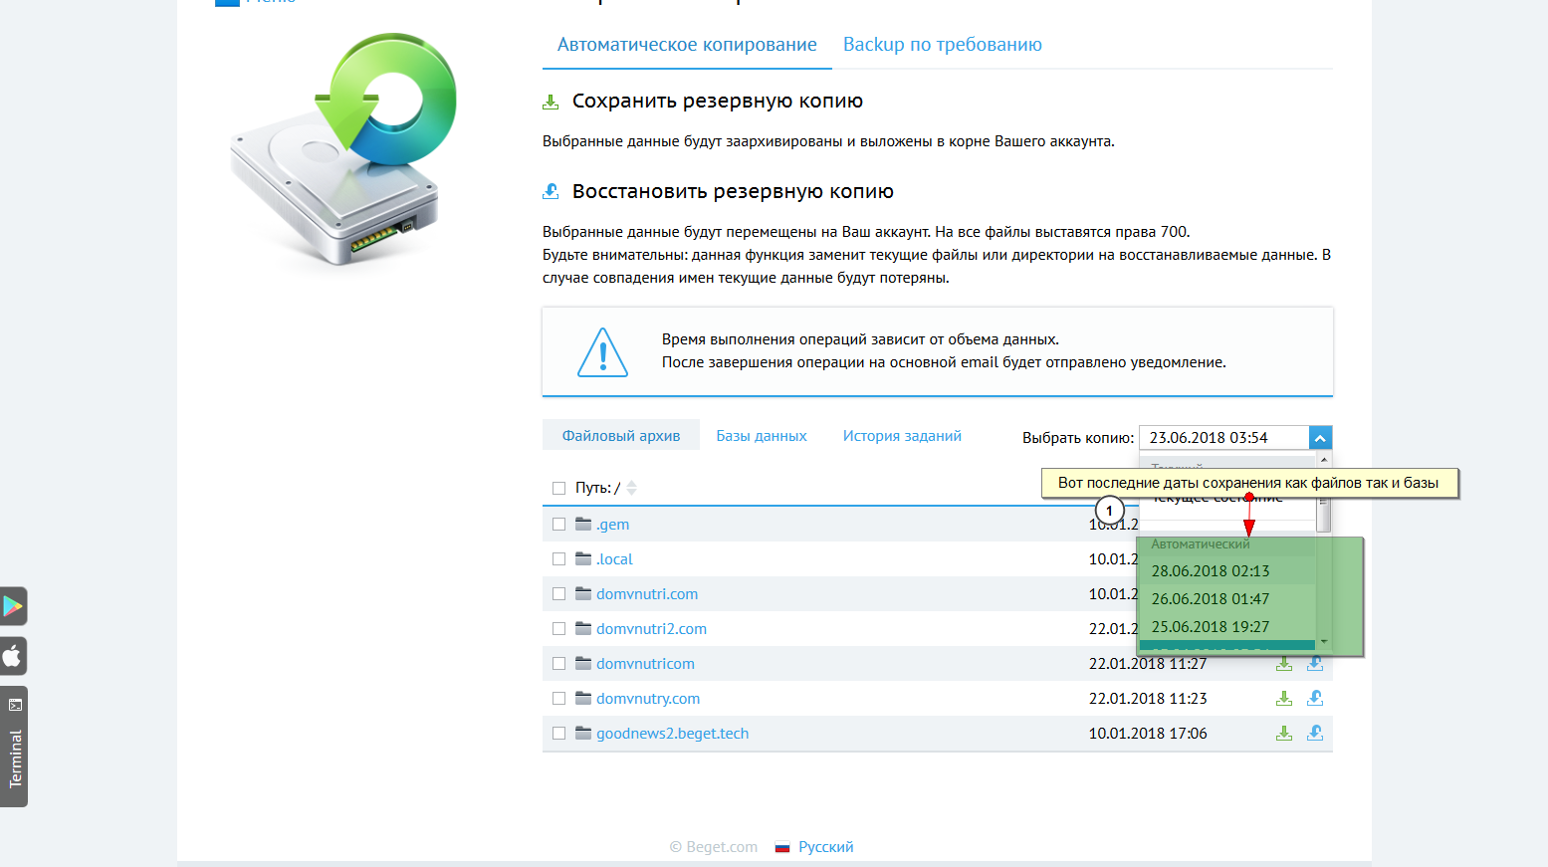
Task: Restore domvnutry.com using the blue icon
Action: (1315, 699)
